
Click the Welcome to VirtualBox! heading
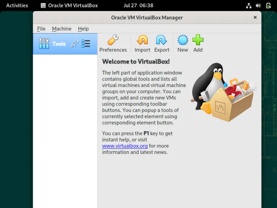136,61
